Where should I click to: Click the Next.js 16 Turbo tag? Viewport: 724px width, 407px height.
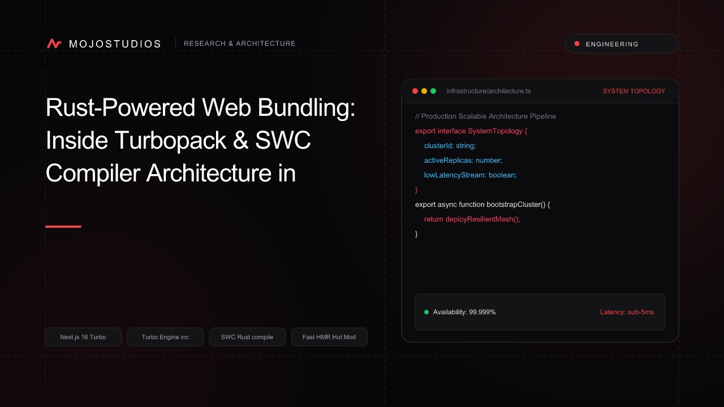point(83,337)
